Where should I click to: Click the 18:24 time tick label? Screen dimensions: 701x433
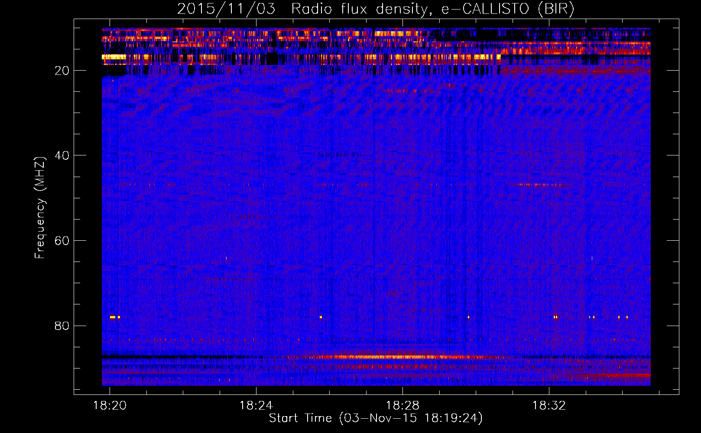pyautogui.click(x=256, y=405)
